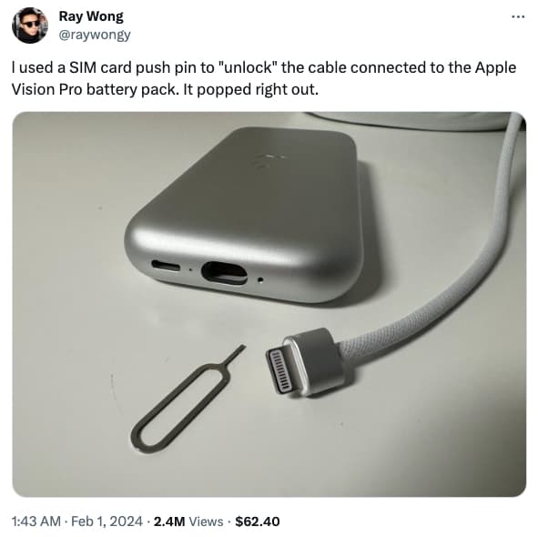Click the word "unlock" in tweet text
The width and height of the screenshot is (538, 537).
tap(247, 67)
